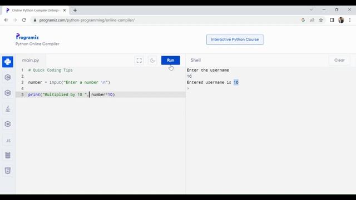Clear the shell output
The image size is (356, 200).
pos(339,61)
